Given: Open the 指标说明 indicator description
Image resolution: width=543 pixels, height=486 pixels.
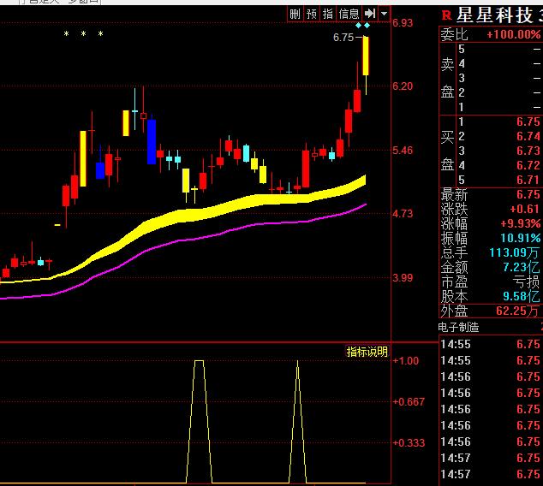Looking at the screenshot, I should [x=367, y=352].
